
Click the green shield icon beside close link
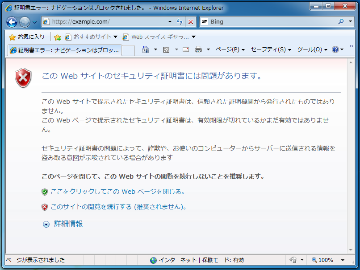coord(45,192)
